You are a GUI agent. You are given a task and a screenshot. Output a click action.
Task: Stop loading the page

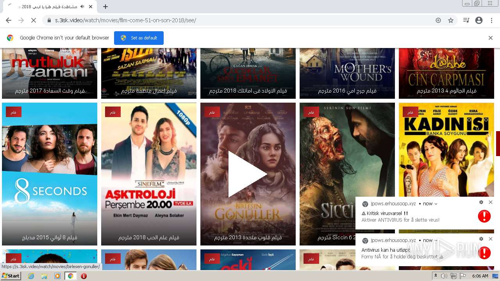(34, 20)
